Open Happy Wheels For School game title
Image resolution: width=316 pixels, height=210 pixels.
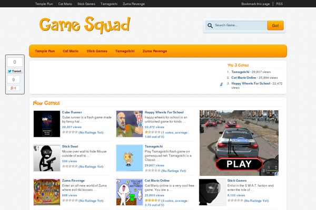164,112
